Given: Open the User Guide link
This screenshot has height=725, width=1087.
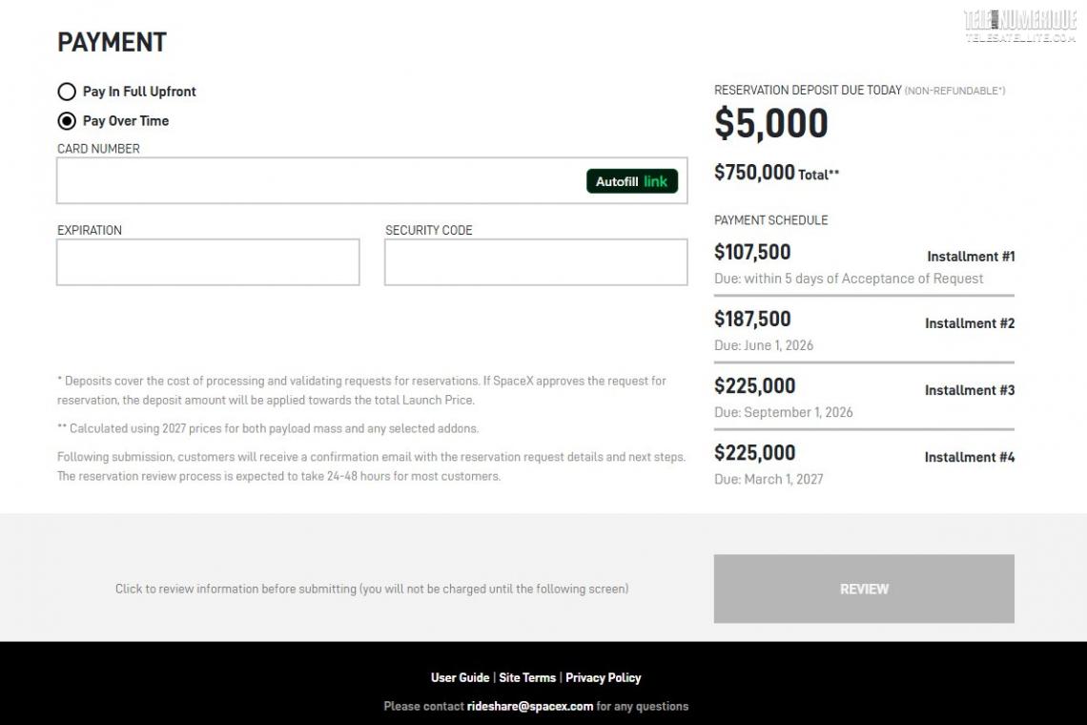Looking at the screenshot, I should [460, 677].
